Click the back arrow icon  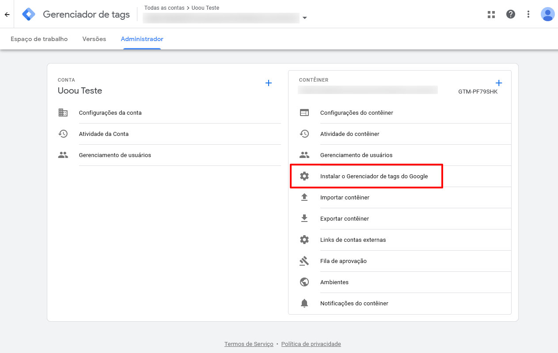point(7,15)
